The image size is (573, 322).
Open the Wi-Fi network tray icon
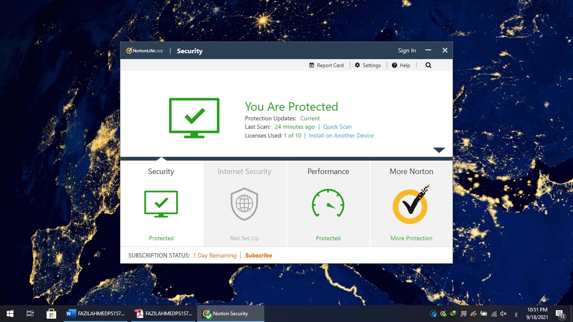point(494,314)
